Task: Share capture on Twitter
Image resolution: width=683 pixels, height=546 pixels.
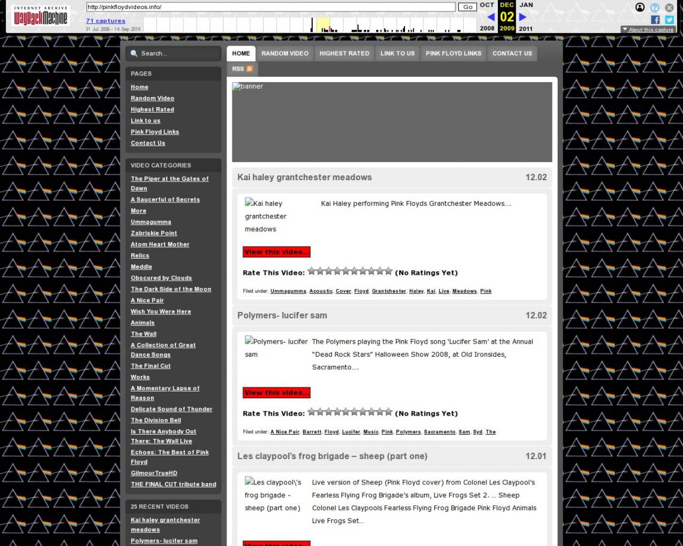Action: coord(669,20)
